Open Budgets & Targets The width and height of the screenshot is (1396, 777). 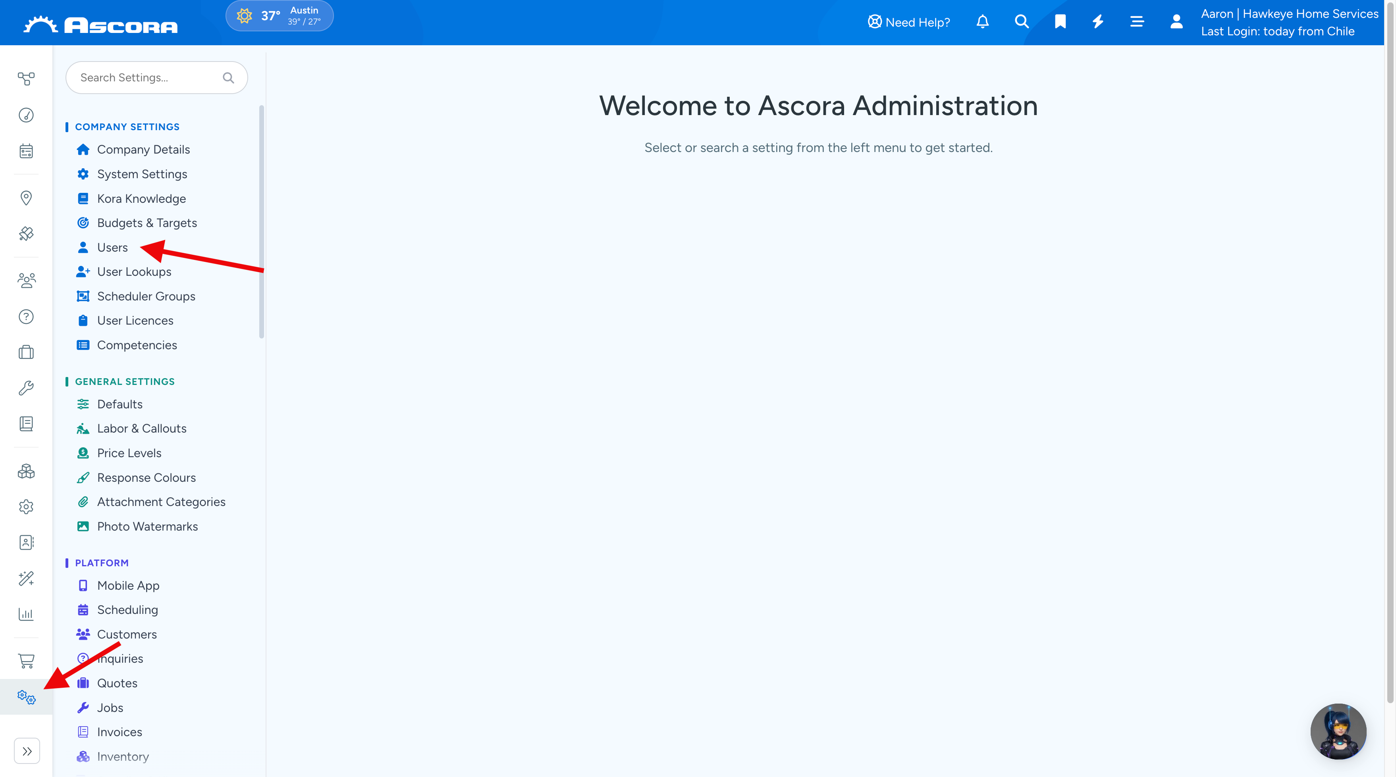(x=137, y=223)
